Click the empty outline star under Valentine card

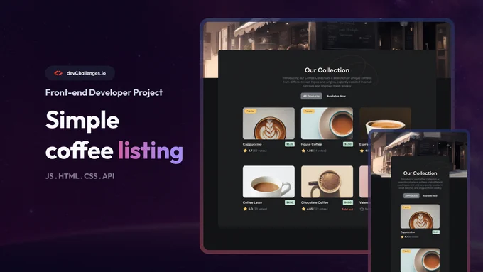[x=362, y=209]
